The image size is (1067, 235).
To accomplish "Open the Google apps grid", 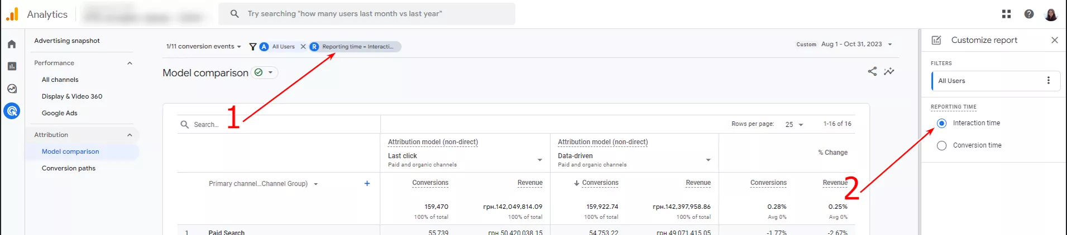I will 1006,14.
